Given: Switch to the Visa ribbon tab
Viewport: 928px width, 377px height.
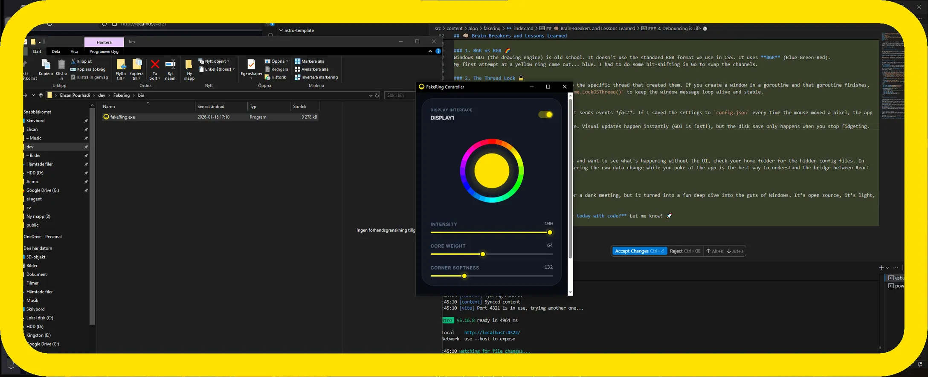Looking at the screenshot, I should [74, 52].
